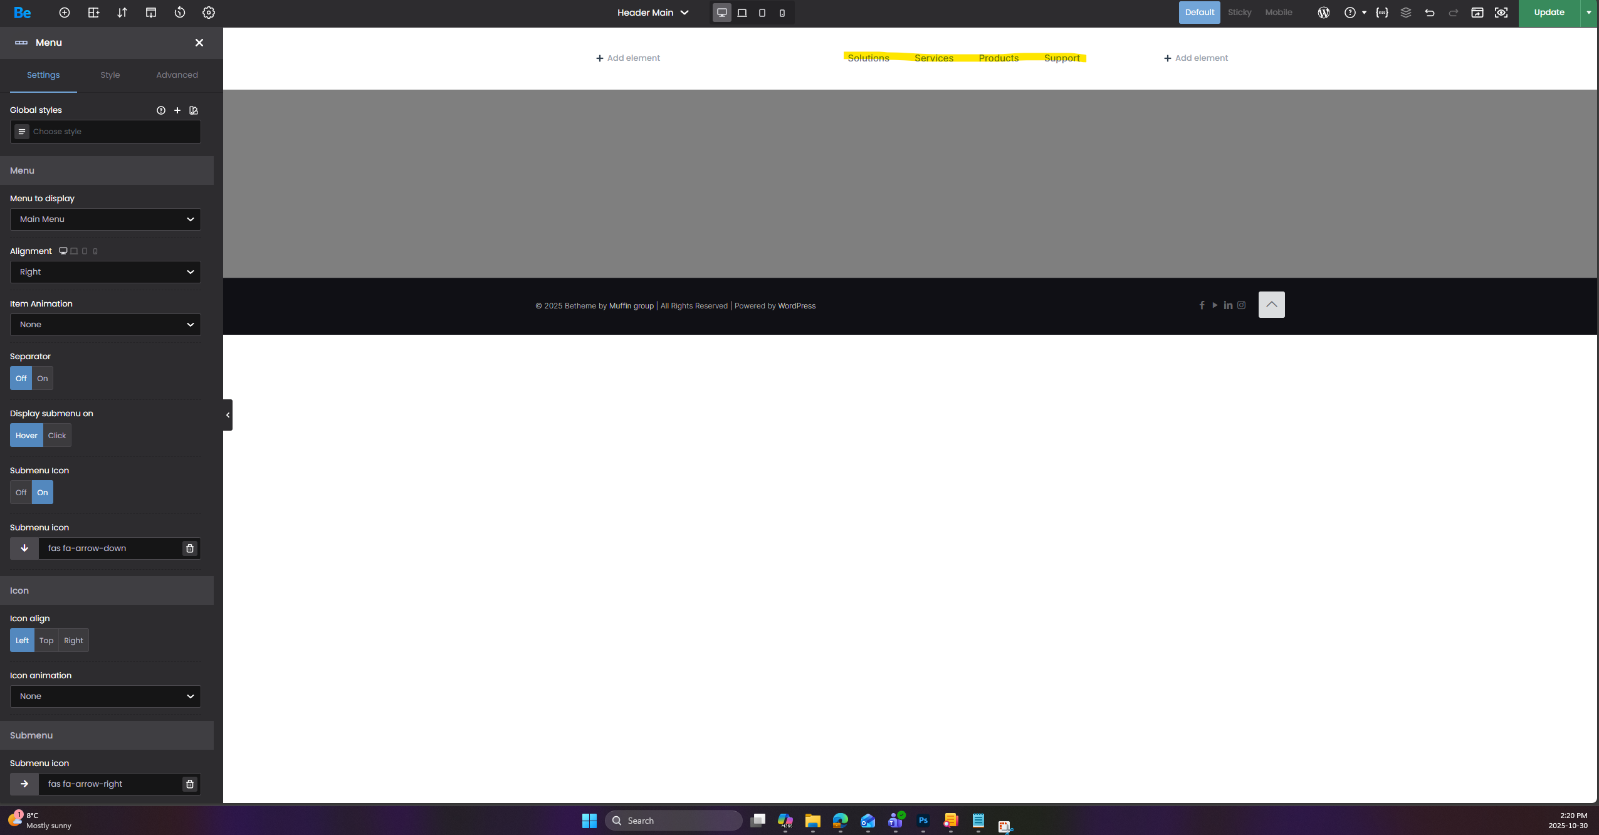Expand the Alignment dropdown set to Right
The image size is (1599, 835).
tap(105, 272)
